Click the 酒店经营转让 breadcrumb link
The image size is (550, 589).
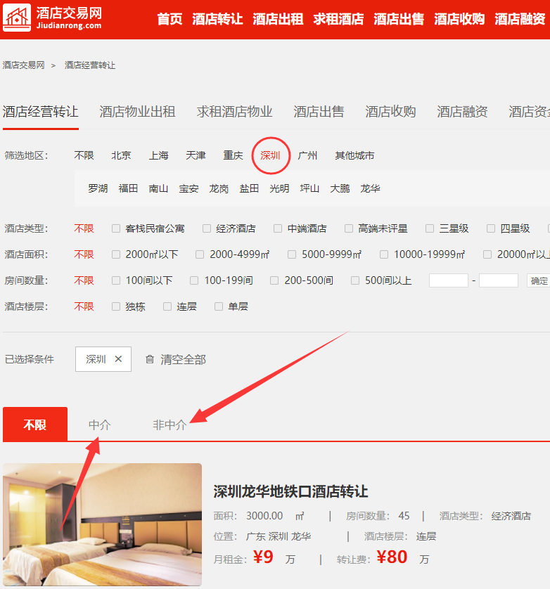coord(90,65)
